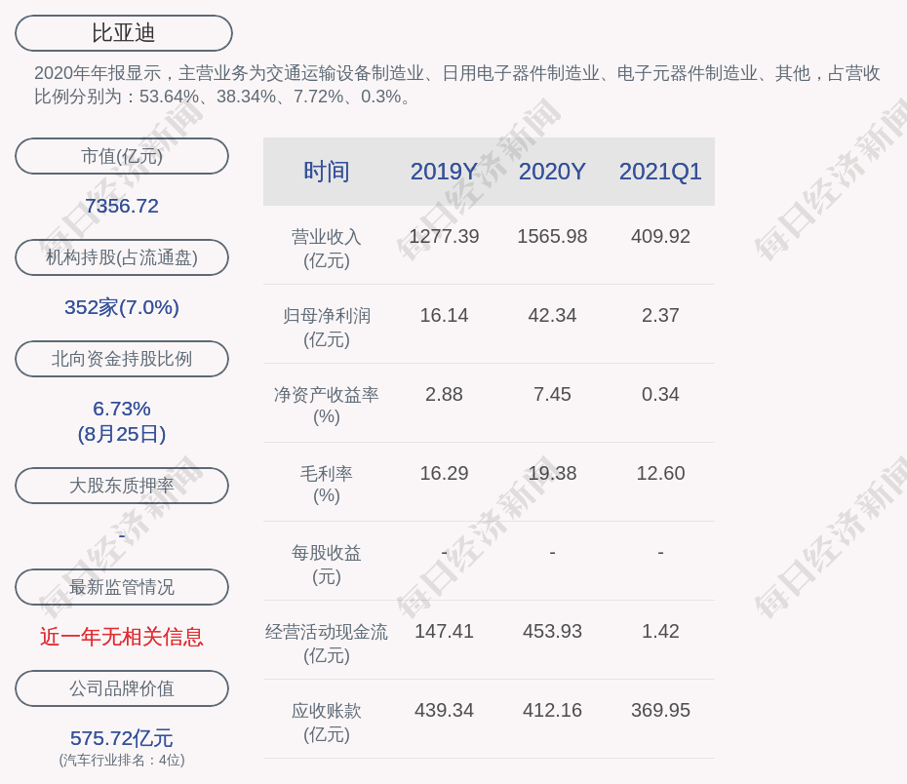The width and height of the screenshot is (907, 784).
Task: Click gross margin value 19.38
Action: (x=552, y=474)
